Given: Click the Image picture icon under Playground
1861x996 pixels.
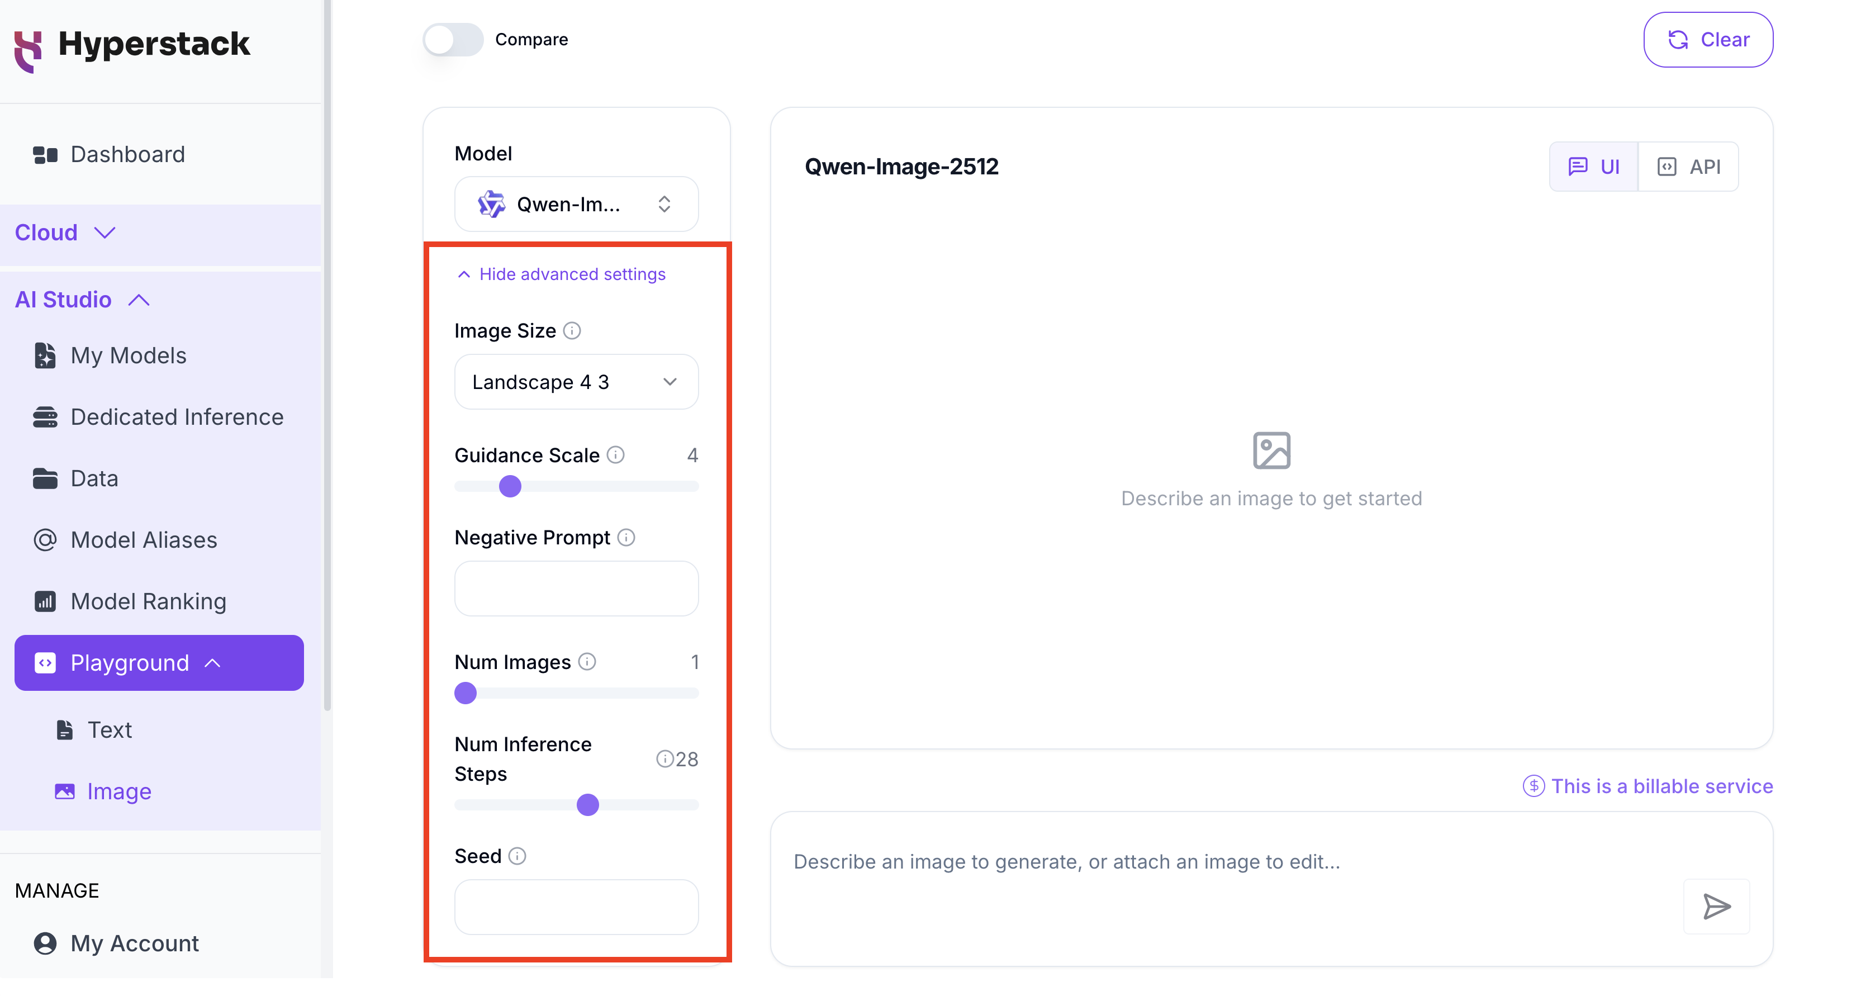Looking at the screenshot, I should click(x=64, y=791).
